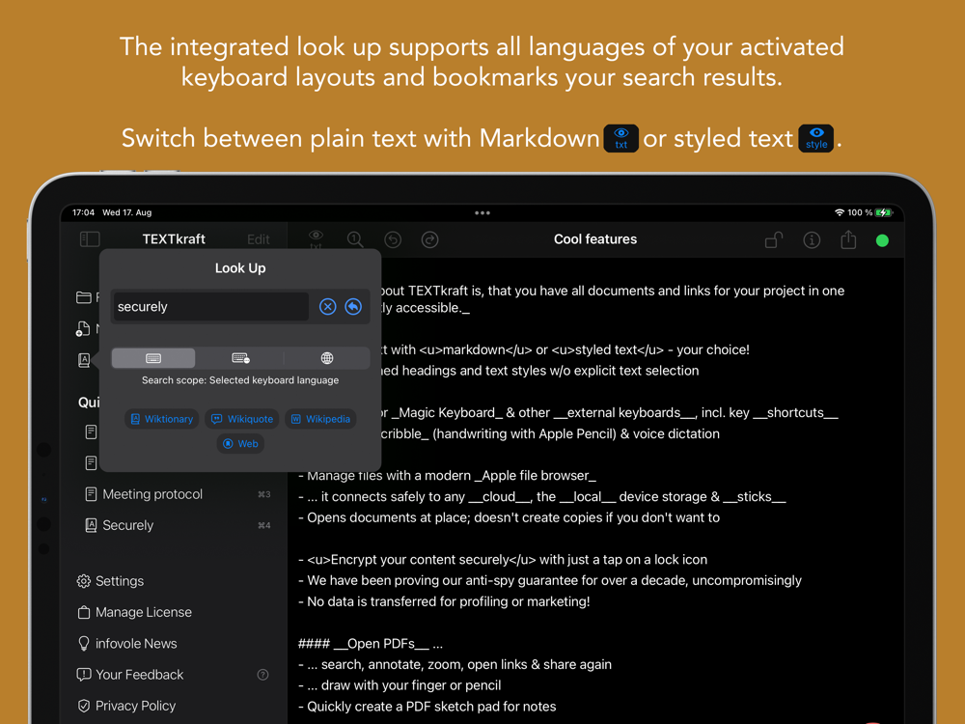
Task: Click the blue return arrow in Look Up
Action: click(x=353, y=307)
